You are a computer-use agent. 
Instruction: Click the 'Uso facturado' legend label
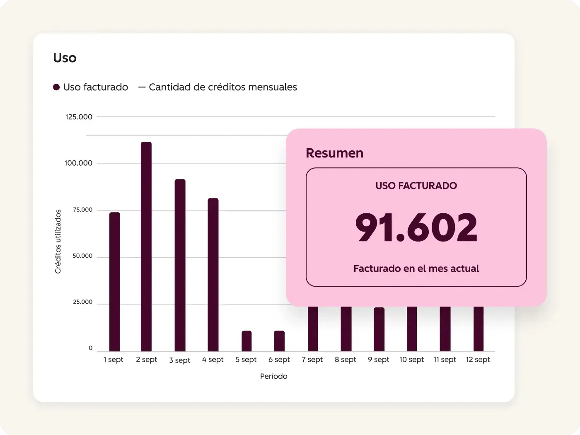[96, 87]
